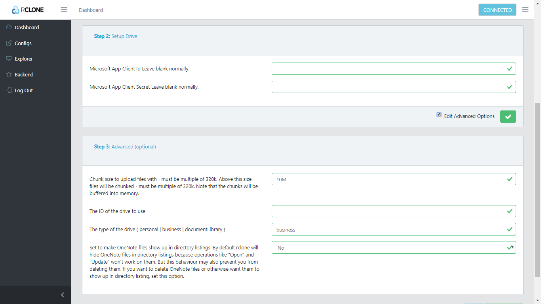Toggle sidebar with left hamburger icon
541x304 pixels.
64,10
